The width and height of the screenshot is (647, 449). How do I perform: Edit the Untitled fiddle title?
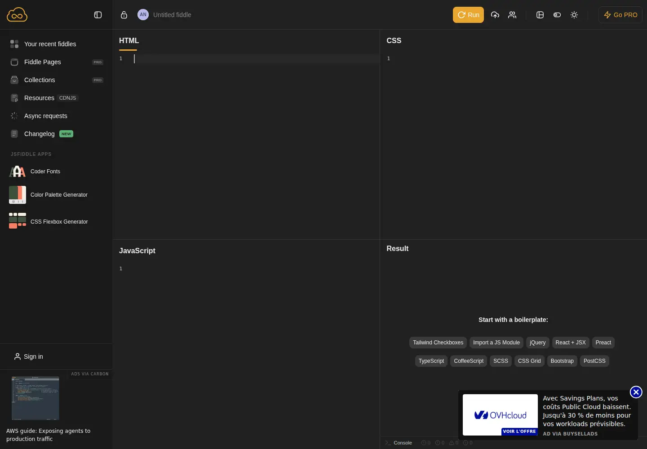coord(172,15)
